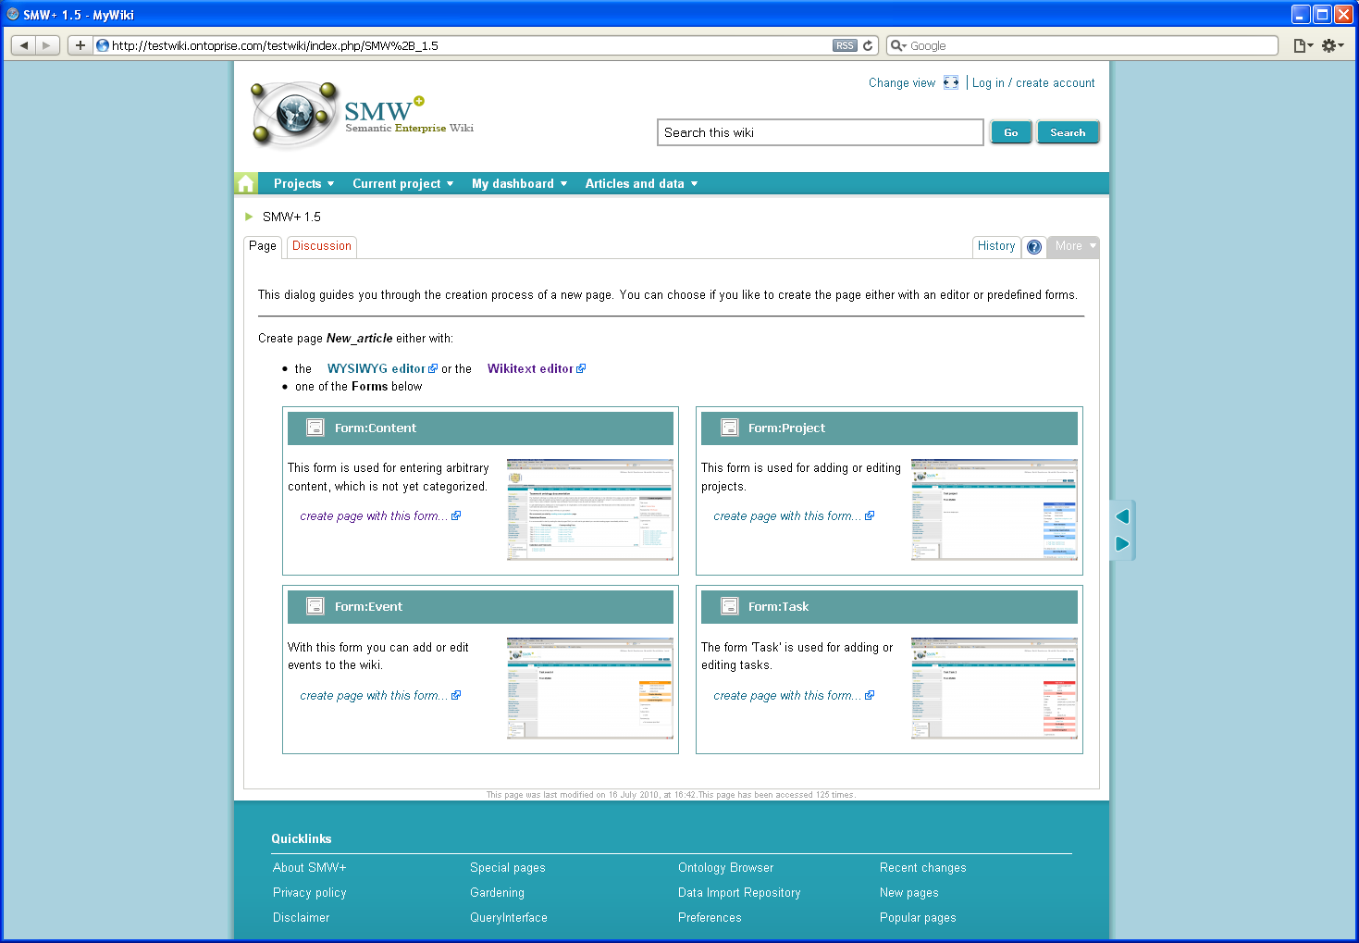This screenshot has height=943, width=1359.
Task: Open the help question-mark icon
Action: (x=1034, y=247)
